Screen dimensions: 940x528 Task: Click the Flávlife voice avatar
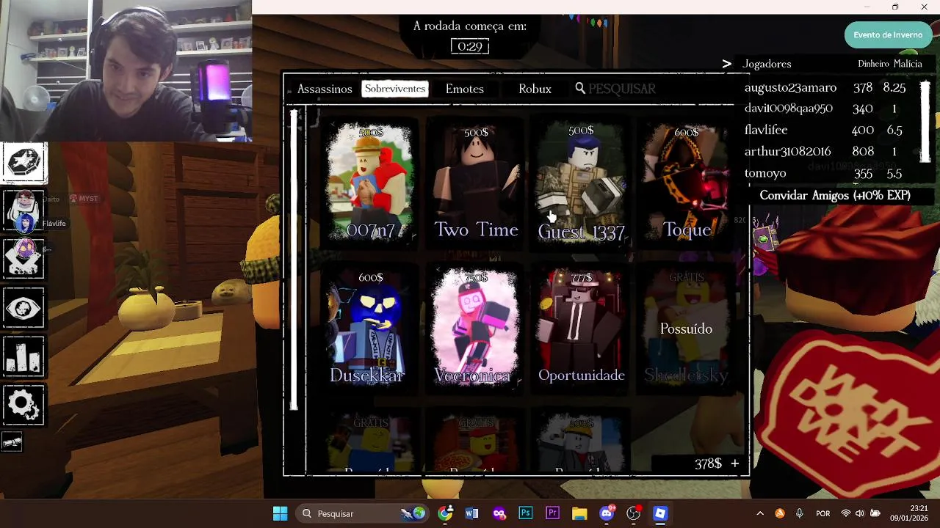(x=25, y=223)
